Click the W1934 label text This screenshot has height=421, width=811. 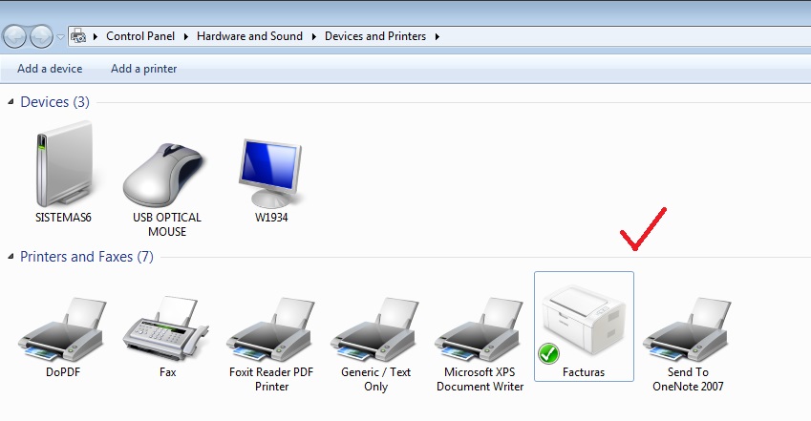[271, 218]
